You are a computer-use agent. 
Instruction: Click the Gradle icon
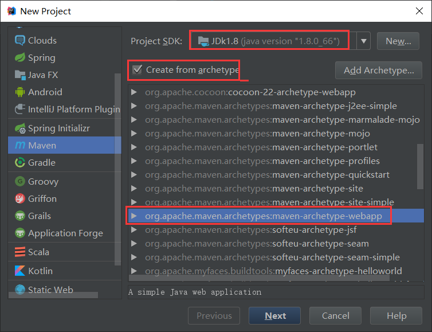(x=20, y=162)
